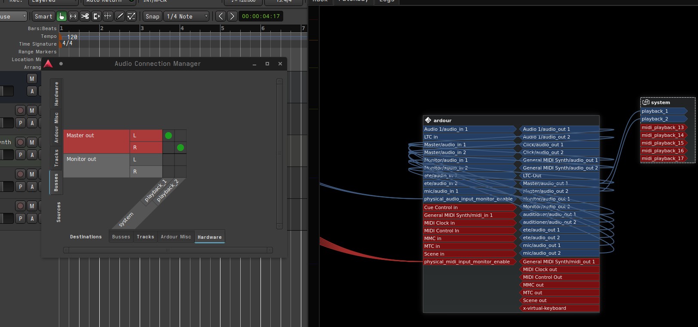
Task: Select the 120 tempo marker
Action: click(x=71, y=37)
